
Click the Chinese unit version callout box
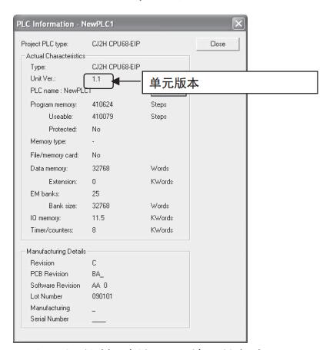(x=230, y=82)
